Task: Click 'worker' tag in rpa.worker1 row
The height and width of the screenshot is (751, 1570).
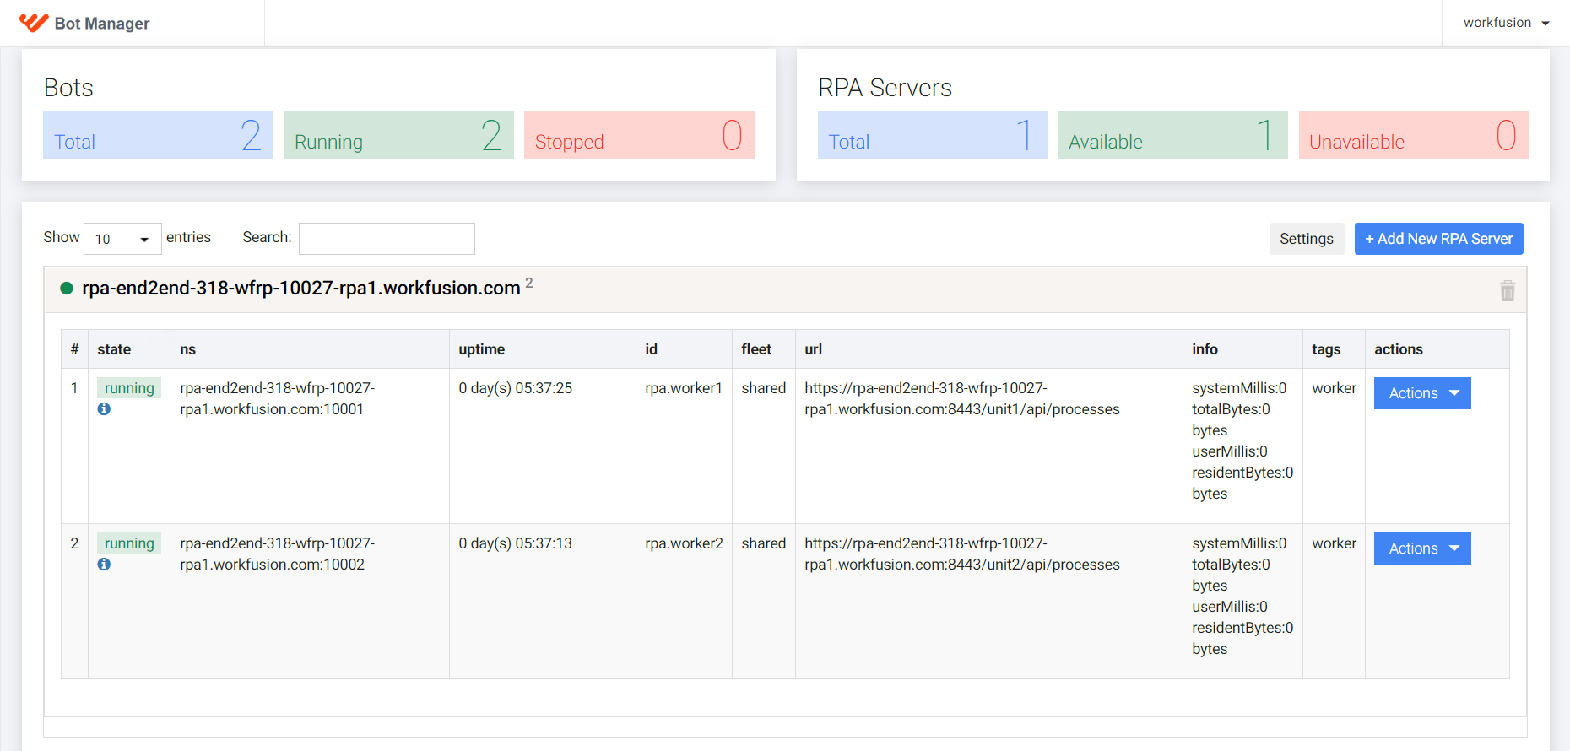Action: [1334, 388]
